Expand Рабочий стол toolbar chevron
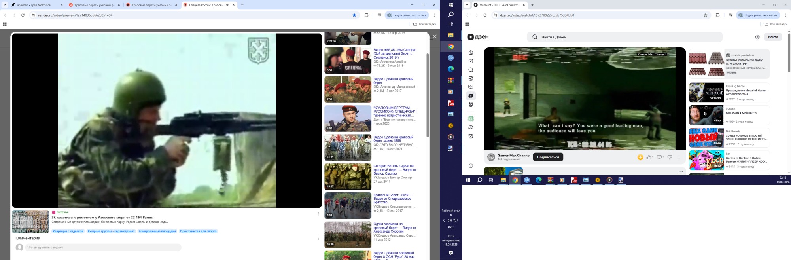This screenshot has height=260, width=791. click(x=451, y=215)
